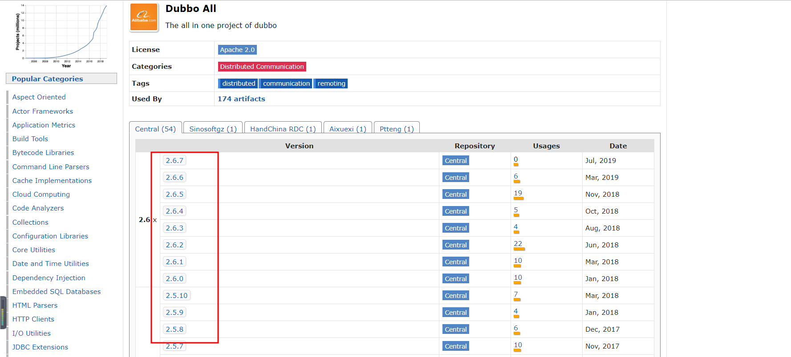Open Actor Frameworks category

pyautogui.click(x=43, y=111)
